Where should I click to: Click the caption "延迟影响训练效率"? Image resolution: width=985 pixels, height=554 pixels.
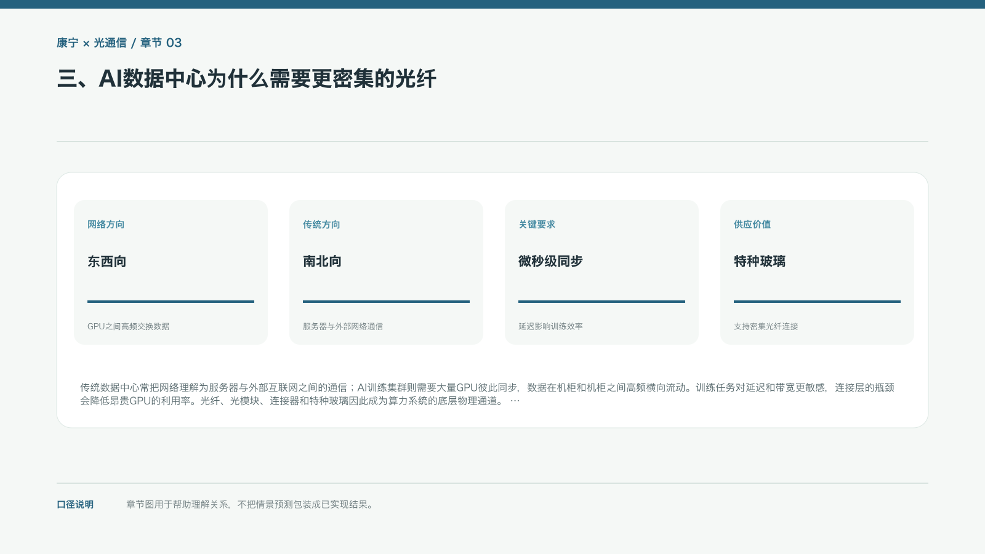(x=550, y=326)
